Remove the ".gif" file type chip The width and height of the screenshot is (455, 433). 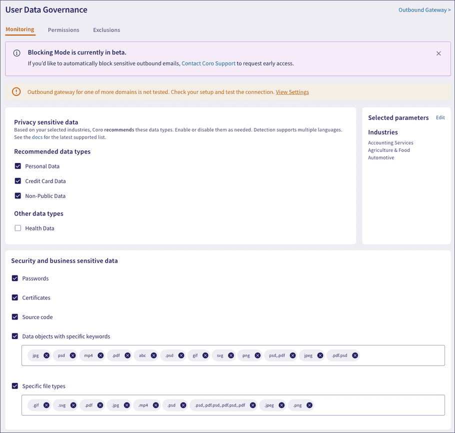(x=46, y=405)
